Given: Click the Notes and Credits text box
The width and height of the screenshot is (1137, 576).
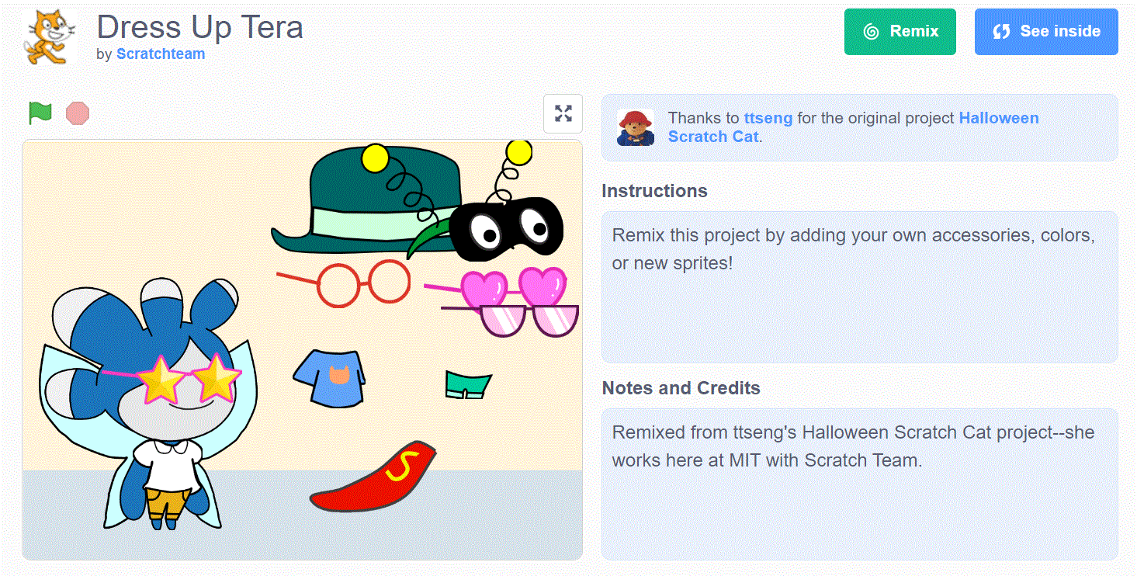Looking at the screenshot, I should [x=859, y=483].
